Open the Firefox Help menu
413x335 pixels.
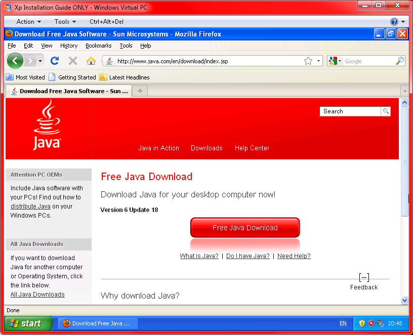click(x=145, y=46)
